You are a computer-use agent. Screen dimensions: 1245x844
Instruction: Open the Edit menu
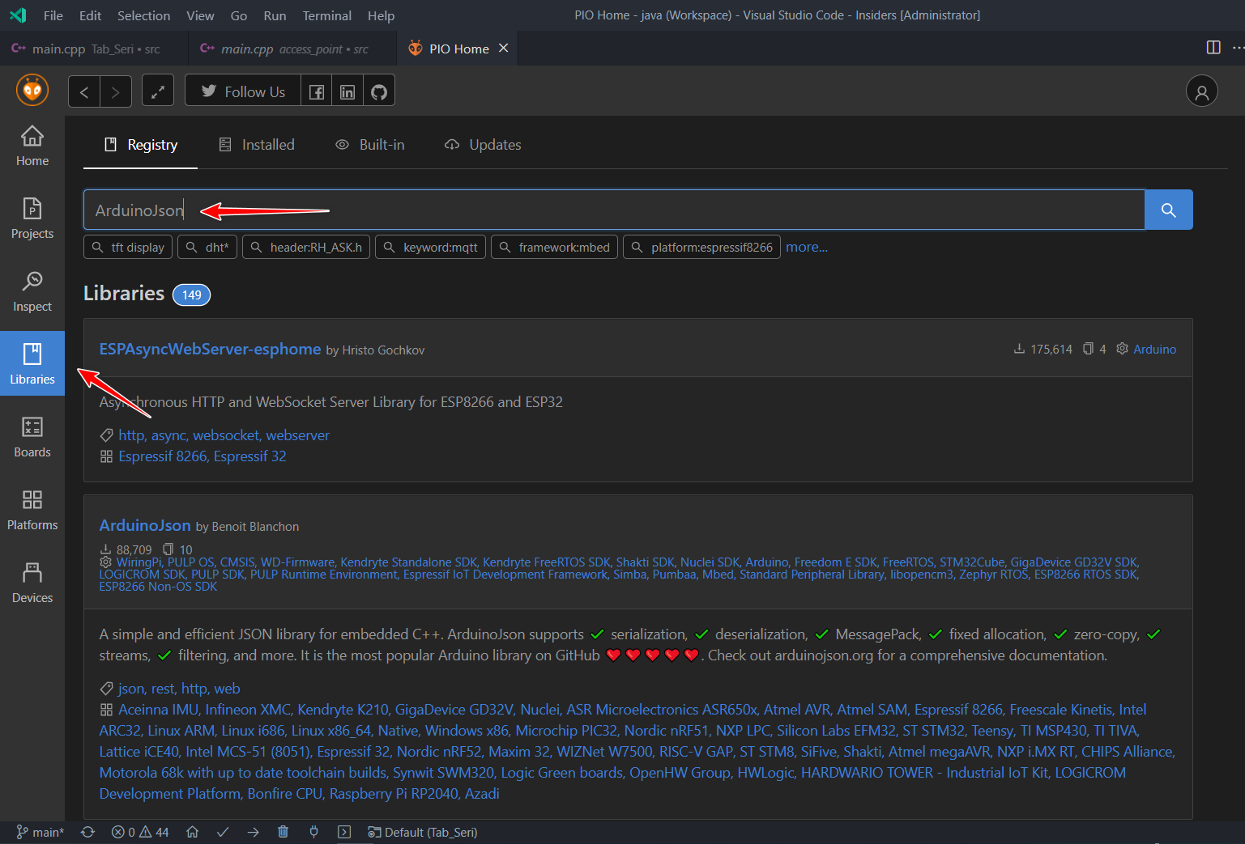coord(91,15)
